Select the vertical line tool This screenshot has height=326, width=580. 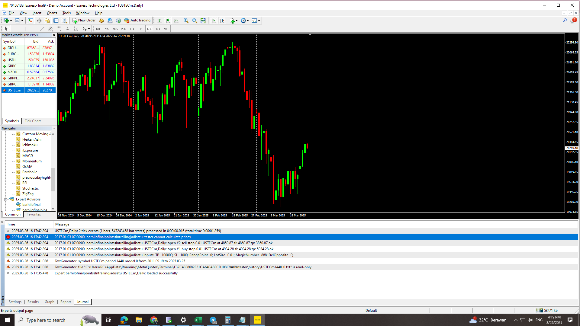click(25, 29)
